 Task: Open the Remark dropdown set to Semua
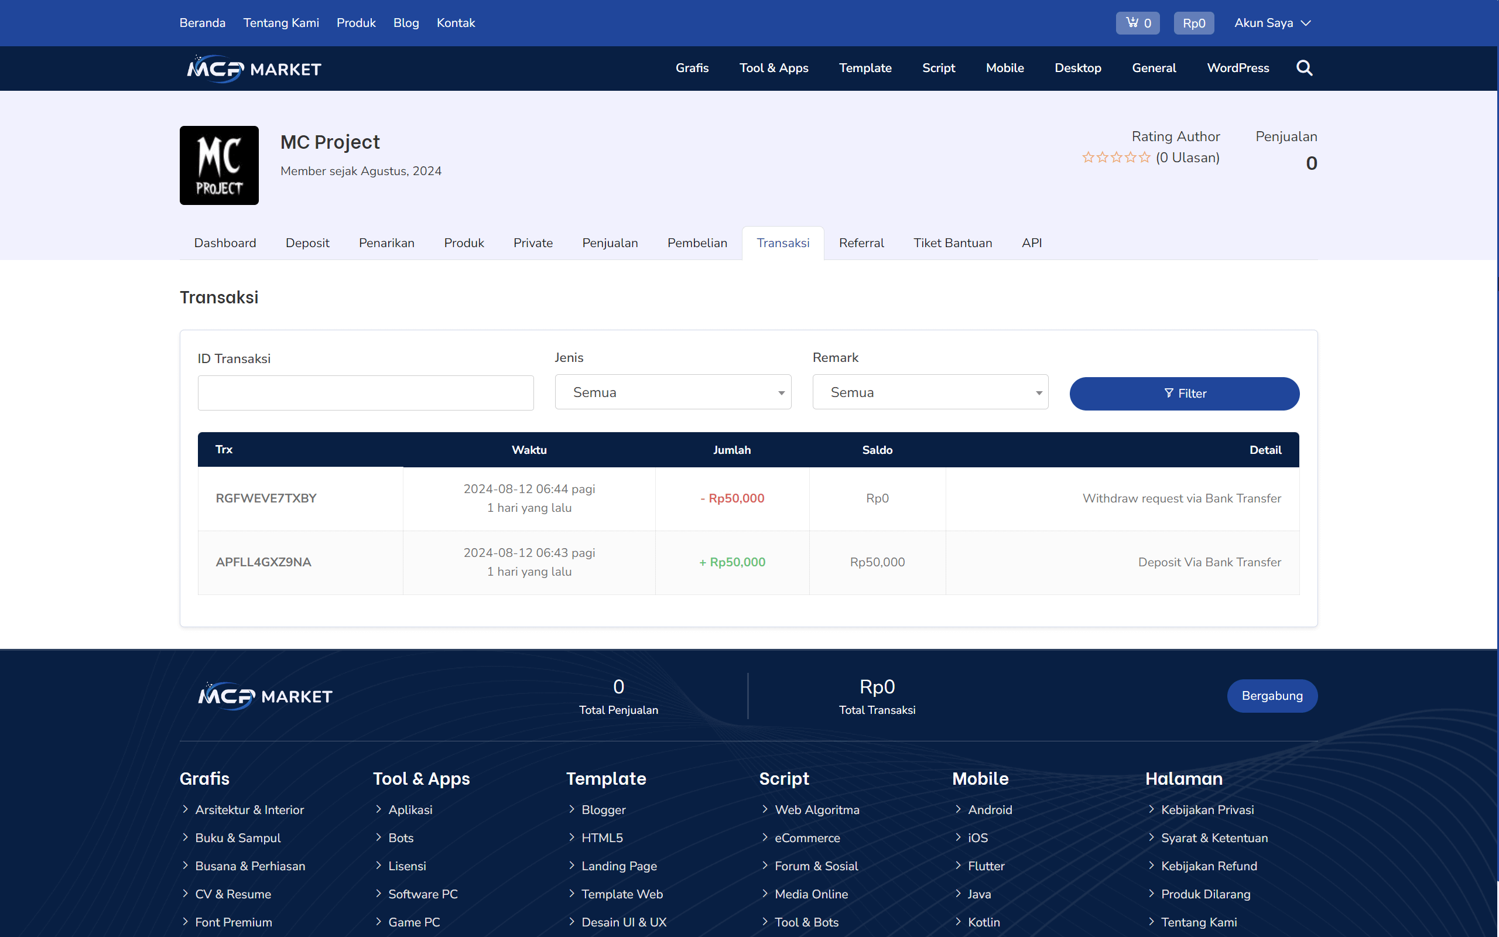[x=930, y=392]
